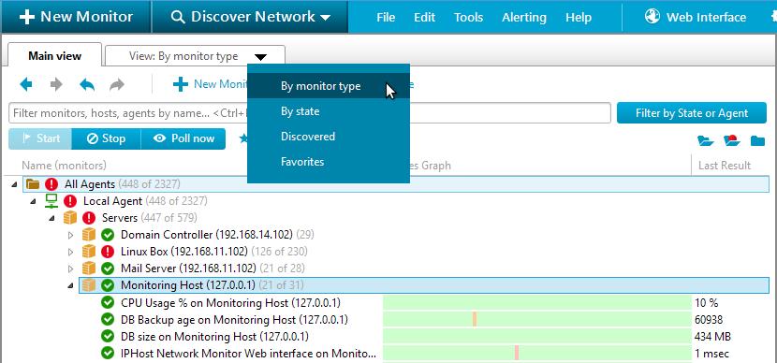The image size is (777, 363).
Task: Click the Start button
Action: (x=40, y=138)
